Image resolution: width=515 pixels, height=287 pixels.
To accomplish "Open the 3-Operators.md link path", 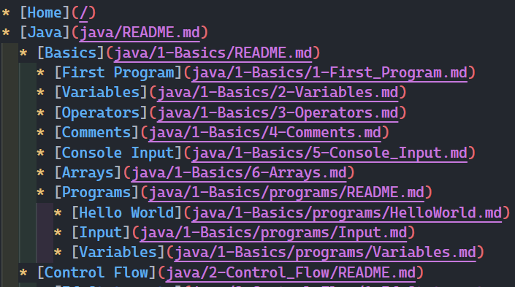I will pyautogui.click(x=278, y=113).
